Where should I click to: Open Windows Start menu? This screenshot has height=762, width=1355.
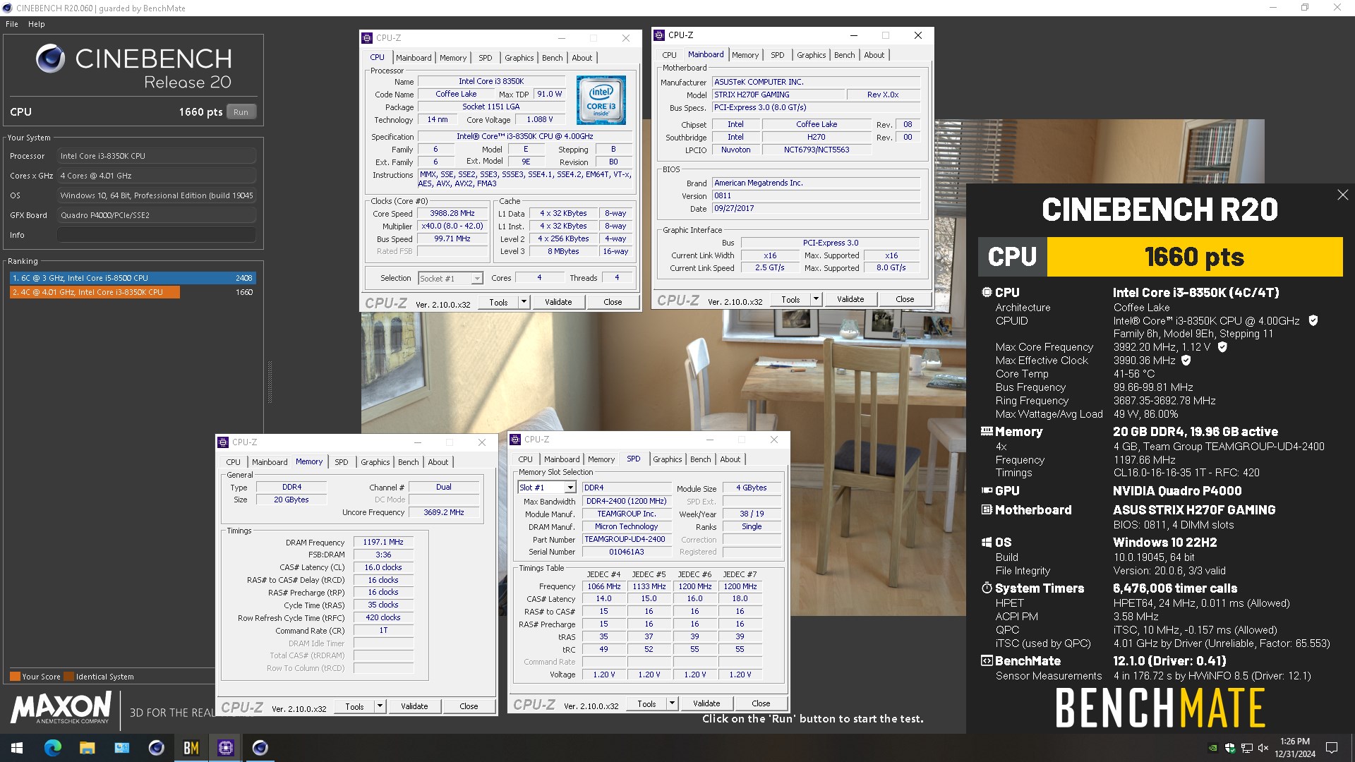tap(17, 748)
